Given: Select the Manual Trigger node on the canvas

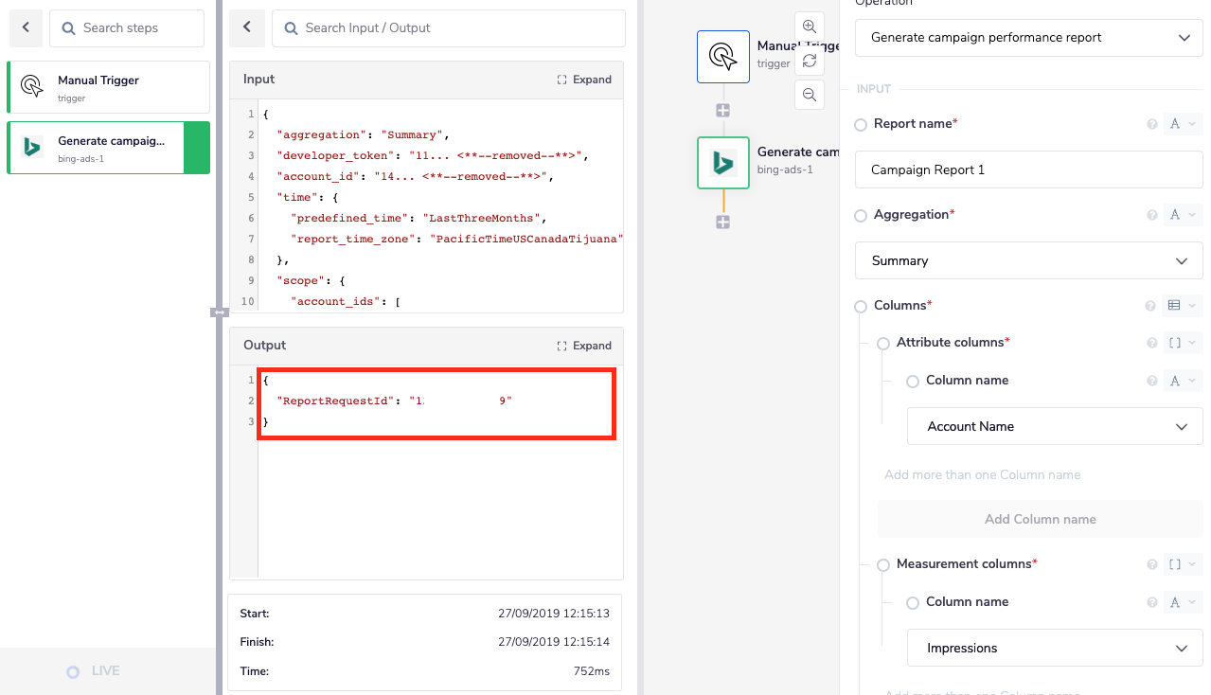Looking at the screenshot, I should (x=722, y=57).
